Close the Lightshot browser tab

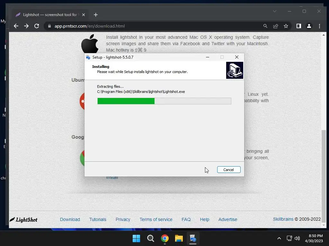coord(84,15)
